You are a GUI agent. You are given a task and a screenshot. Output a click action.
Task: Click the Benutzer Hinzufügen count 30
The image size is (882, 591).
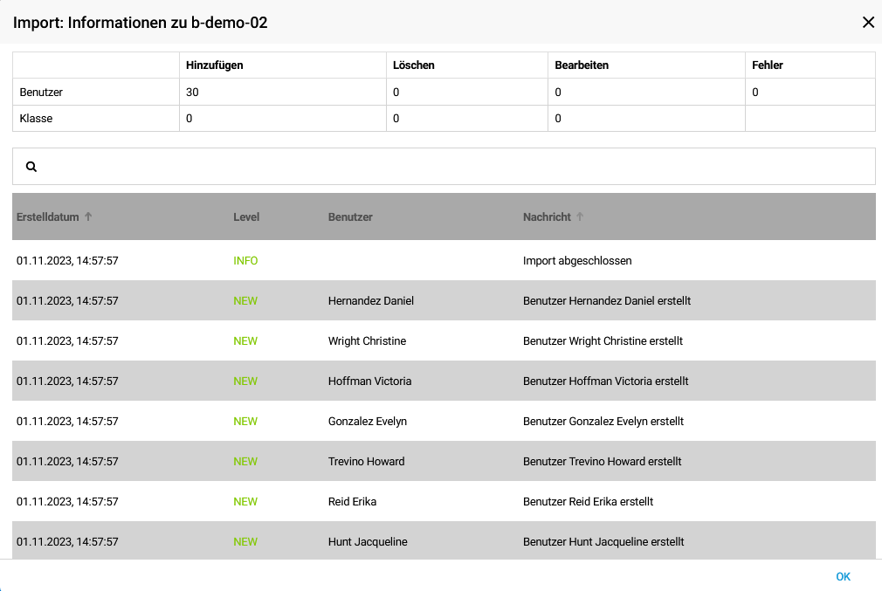pyautogui.click(x=193, y=92)
